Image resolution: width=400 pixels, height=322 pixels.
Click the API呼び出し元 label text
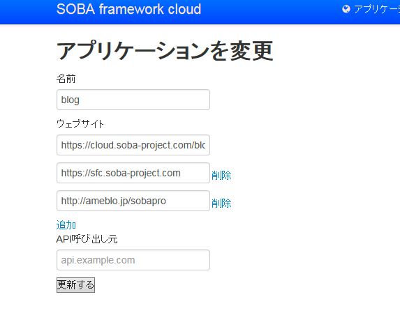tap(87, 239)
